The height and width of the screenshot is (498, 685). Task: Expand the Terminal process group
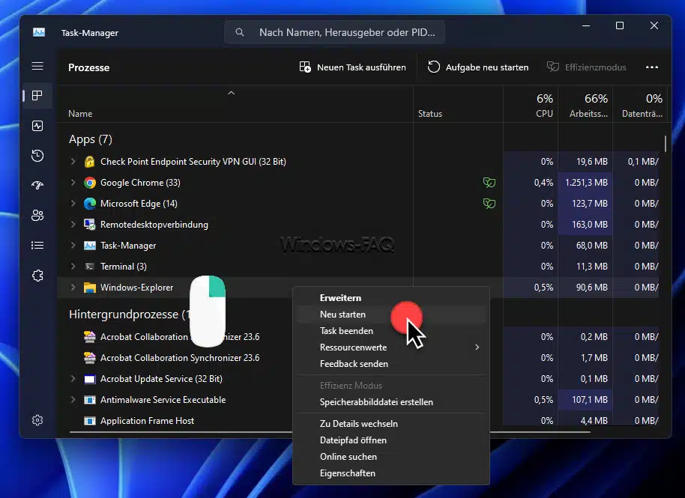(x=73, y=267)
